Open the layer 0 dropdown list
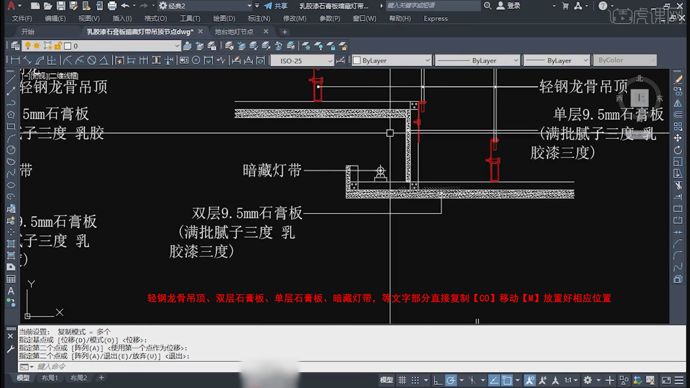 (177, 46)
